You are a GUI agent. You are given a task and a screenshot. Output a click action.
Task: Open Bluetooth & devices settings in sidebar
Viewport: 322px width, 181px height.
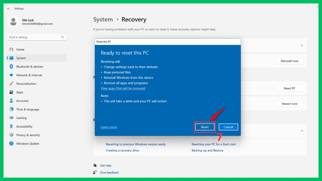click(11, 67)
